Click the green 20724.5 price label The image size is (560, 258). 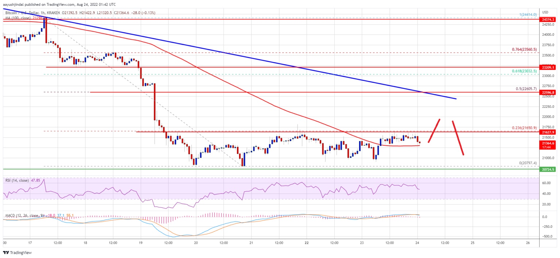click(x=548, y=169)
